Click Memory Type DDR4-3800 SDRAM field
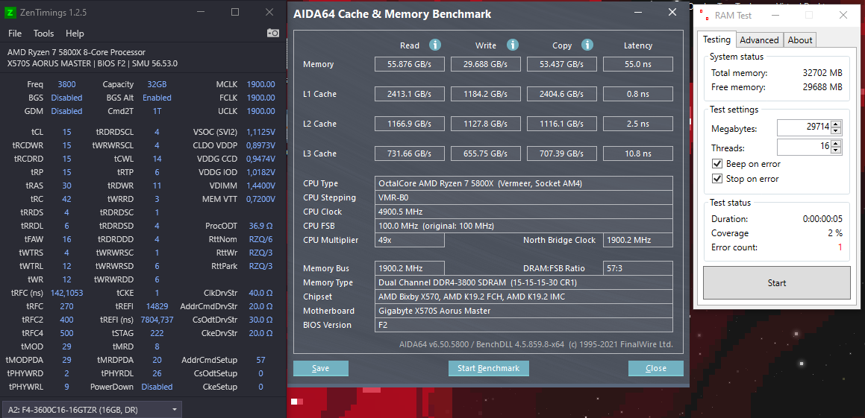This screenshot has height=418, width=865. coord(523,282)
